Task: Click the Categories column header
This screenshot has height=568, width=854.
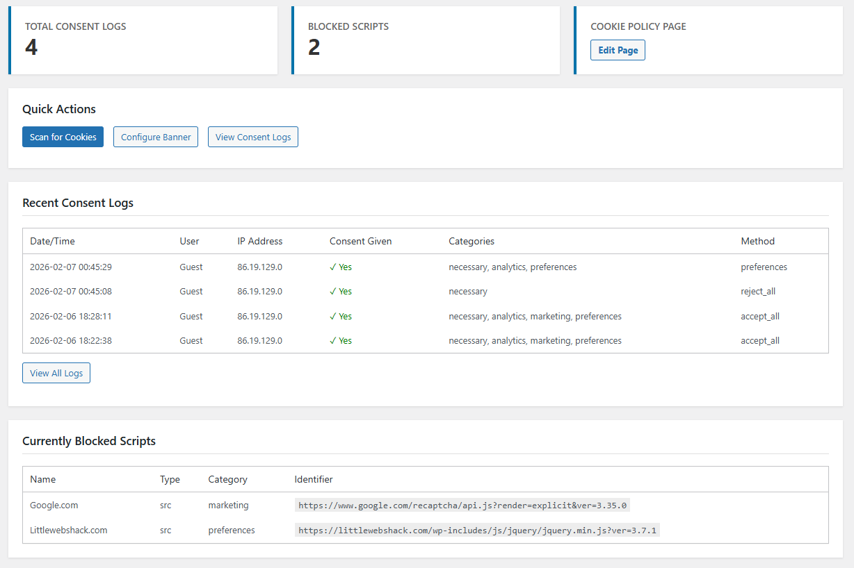Action: tap(472, 241)
